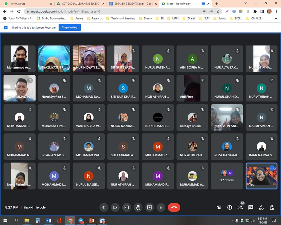Open options on your own video tile
This screenshot has width=281, height=225.
[272, 168]
